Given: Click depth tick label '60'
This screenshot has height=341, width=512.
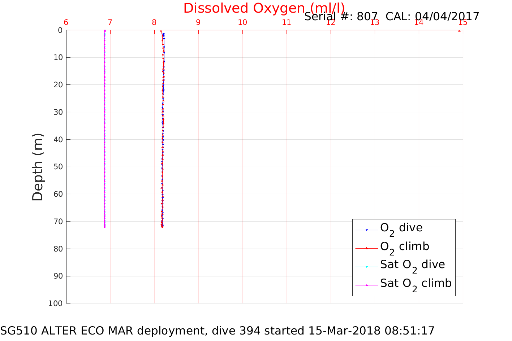Looking at the screenshot, I should (58, 194).
